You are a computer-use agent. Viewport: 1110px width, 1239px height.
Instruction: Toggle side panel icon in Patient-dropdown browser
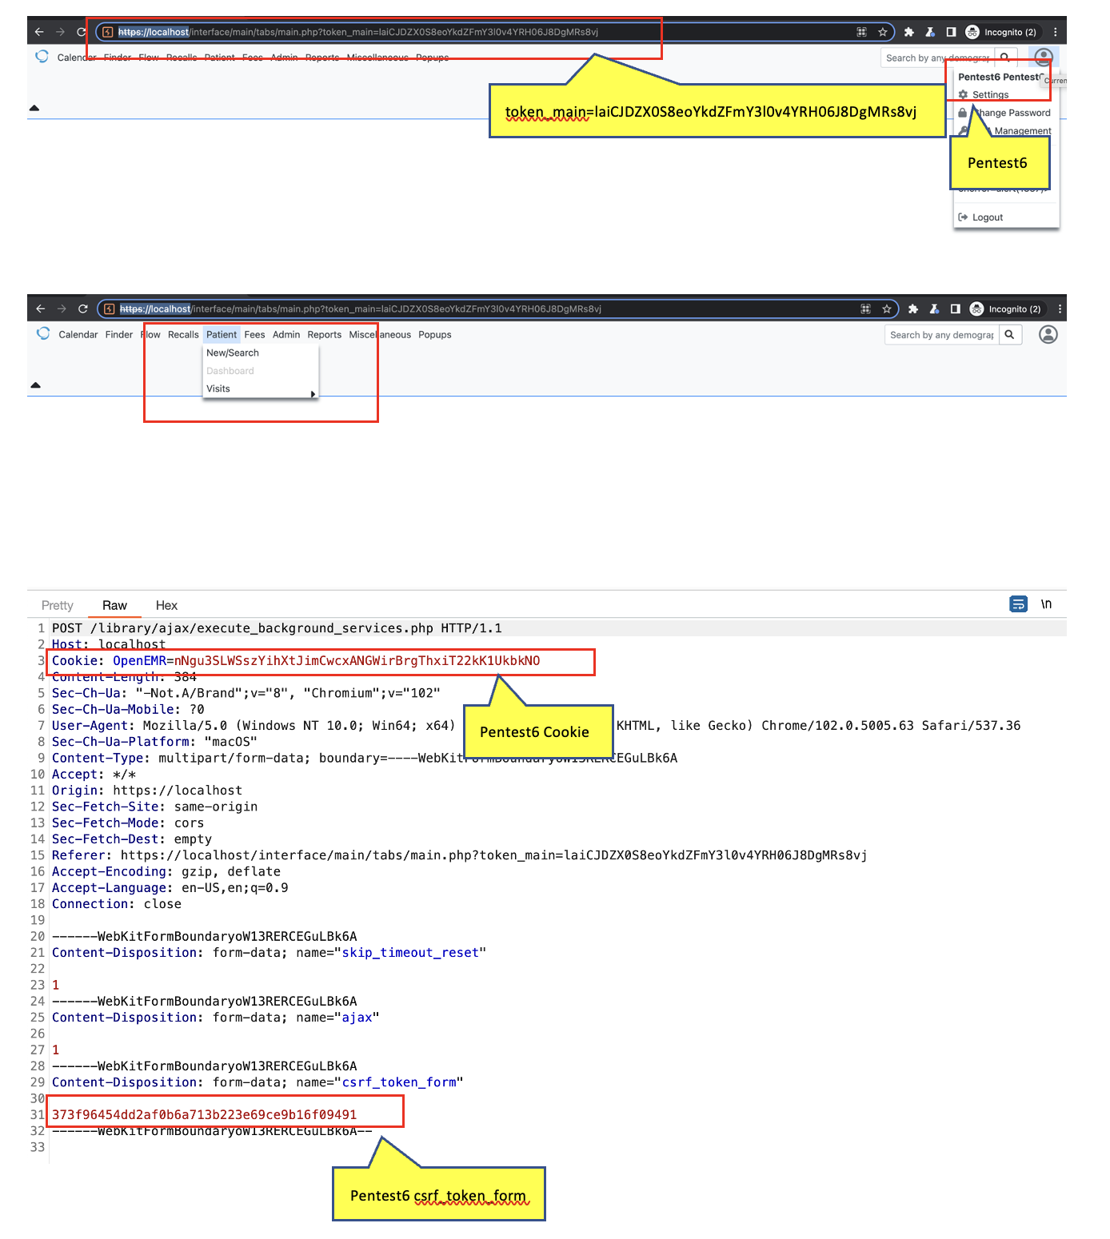[x=955, y=309]
